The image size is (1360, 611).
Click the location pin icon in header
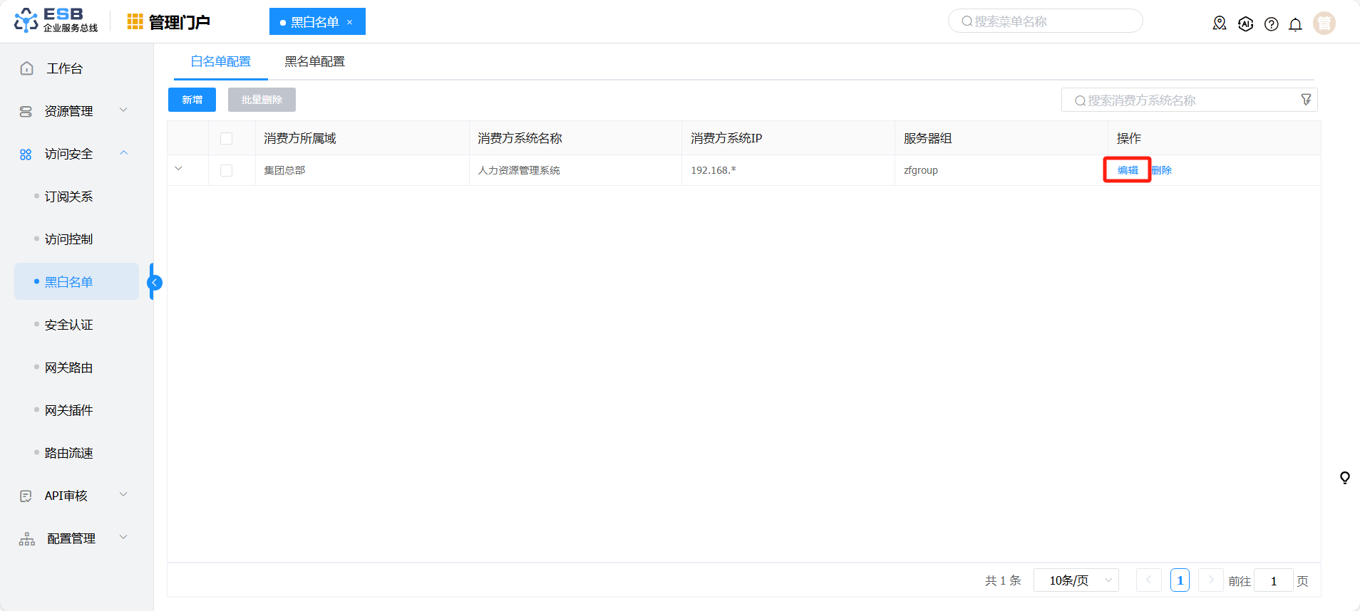[1220, 23]
